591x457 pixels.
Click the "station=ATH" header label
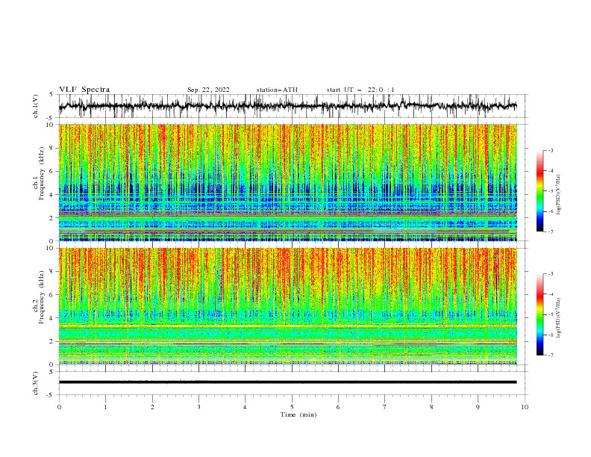coord(277,90)
